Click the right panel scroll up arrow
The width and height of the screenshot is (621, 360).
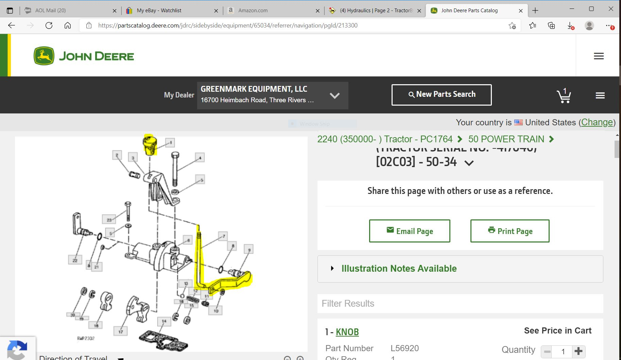click(617, 136)
